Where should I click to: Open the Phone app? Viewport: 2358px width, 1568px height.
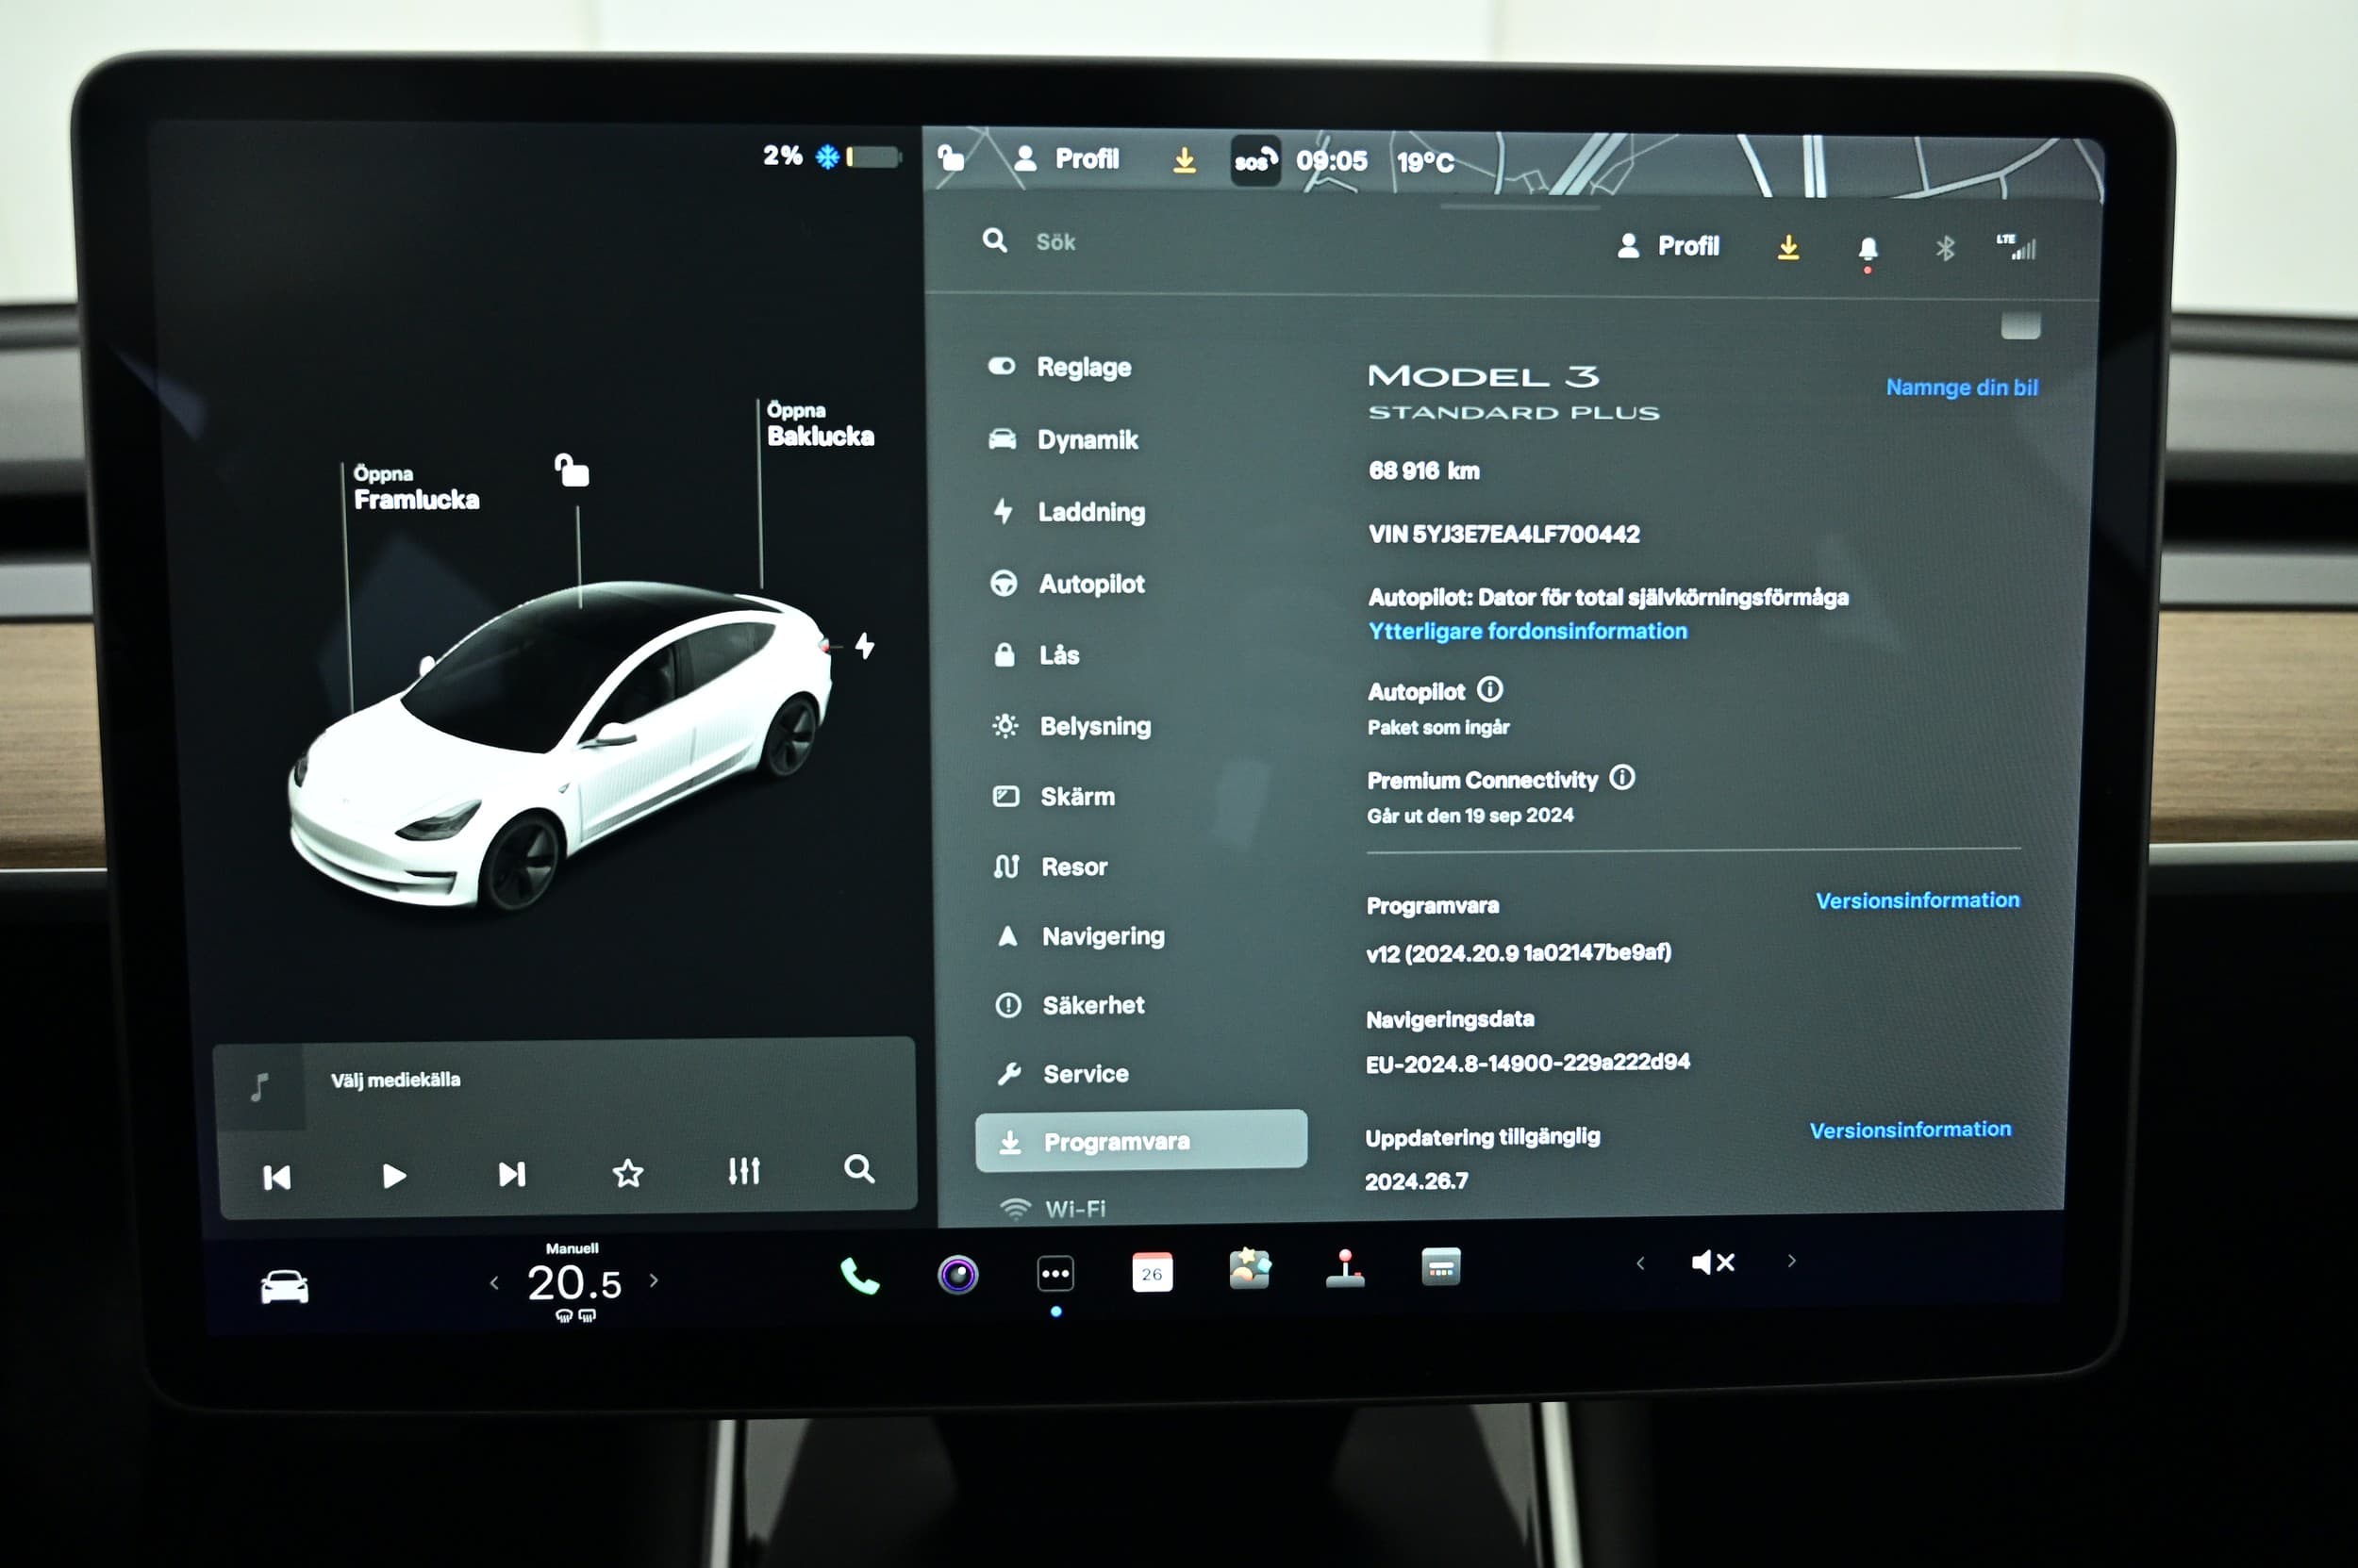[x=859, y=1277]
